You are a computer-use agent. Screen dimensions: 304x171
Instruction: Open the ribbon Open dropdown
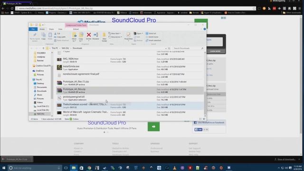click(x=138, y=34)
